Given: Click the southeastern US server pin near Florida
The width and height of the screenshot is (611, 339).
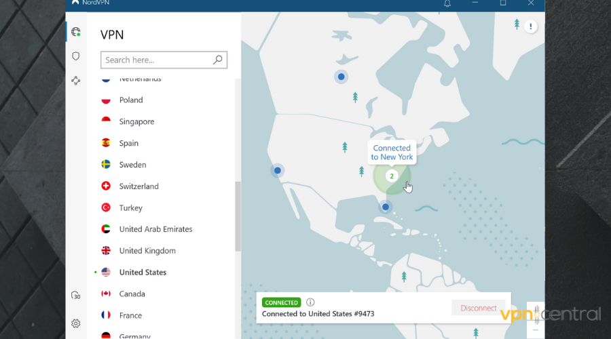Looking at the screenshot, I should (x=386, y=207).
